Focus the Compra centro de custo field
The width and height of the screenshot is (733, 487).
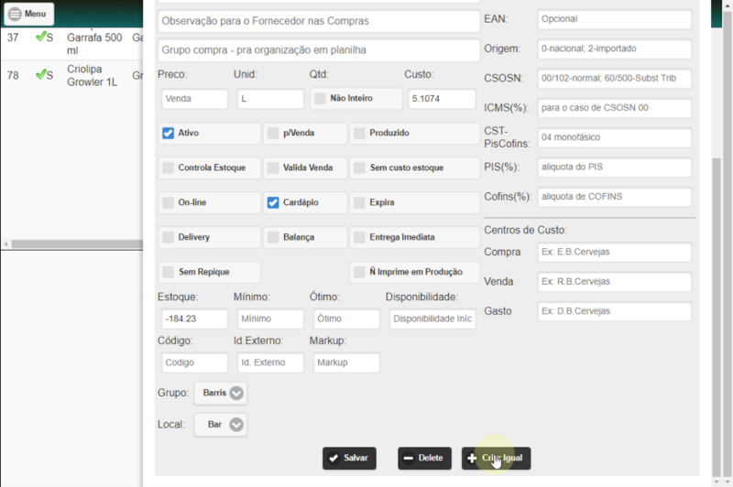coord(614,252)
